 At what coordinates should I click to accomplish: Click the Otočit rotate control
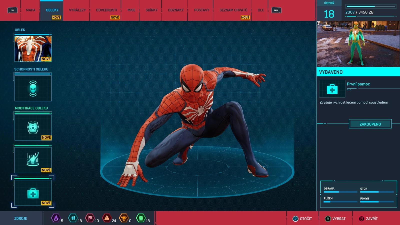pyautogui.click(x=302, y=219)
